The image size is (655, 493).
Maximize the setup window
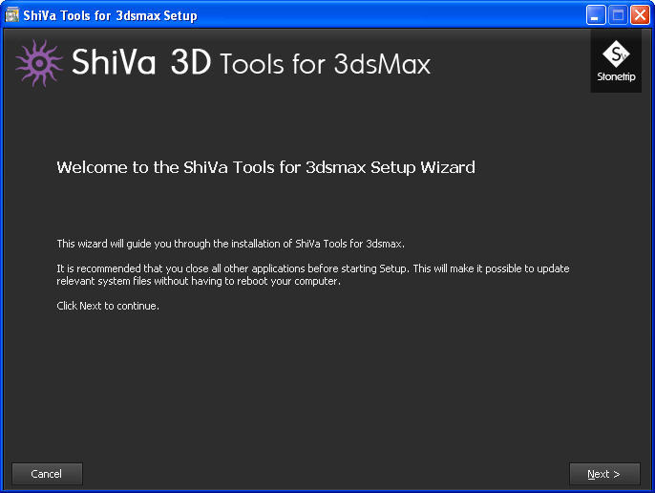coord(618,15)
